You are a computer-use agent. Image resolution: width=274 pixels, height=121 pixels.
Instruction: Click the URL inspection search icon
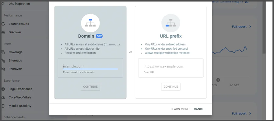[x=3, y=4]
